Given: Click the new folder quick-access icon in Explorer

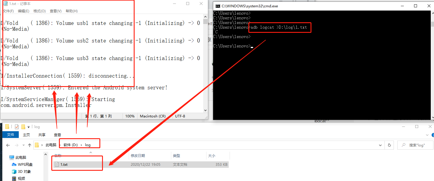Looking at the screenshot, I should click(x=23, y=127).
